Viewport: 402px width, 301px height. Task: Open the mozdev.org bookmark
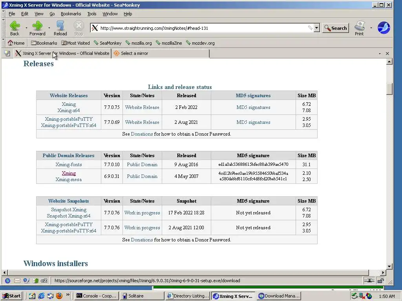[200, 43]
